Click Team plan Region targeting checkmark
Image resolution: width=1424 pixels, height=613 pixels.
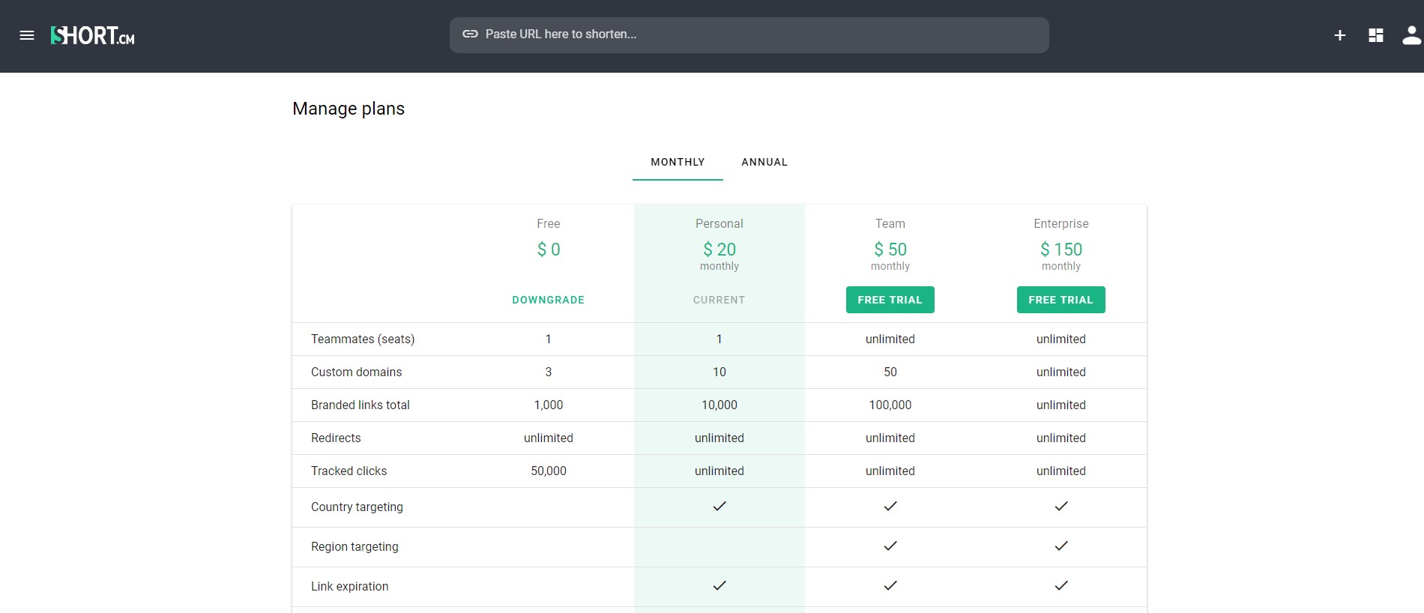890,546
